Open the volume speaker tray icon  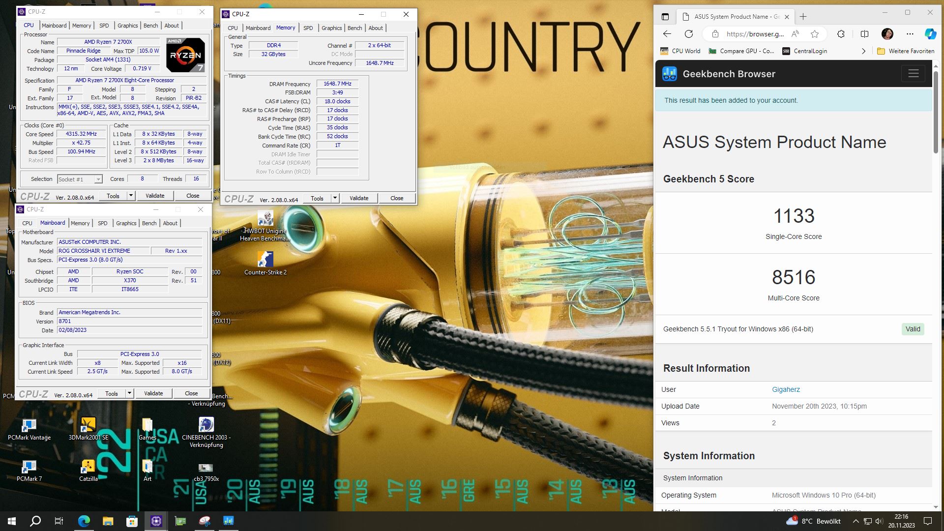click(879, 521)
